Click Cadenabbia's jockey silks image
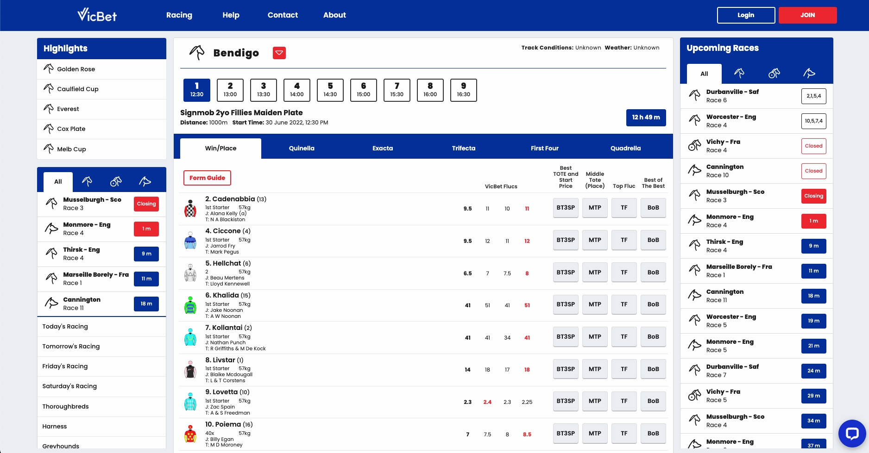 pyautogui.click(x=190, y=209)
